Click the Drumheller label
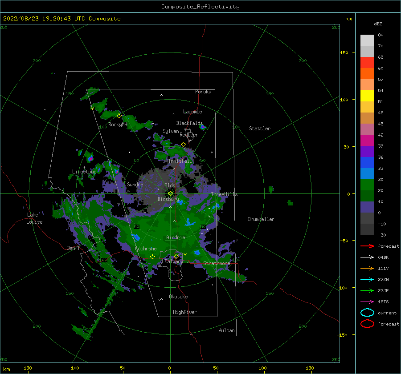401x374 pixels. (x=261, y=219)
